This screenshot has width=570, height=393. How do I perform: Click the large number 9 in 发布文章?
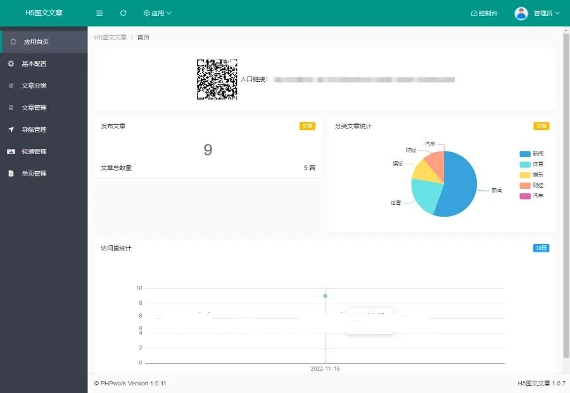(208, 150)
